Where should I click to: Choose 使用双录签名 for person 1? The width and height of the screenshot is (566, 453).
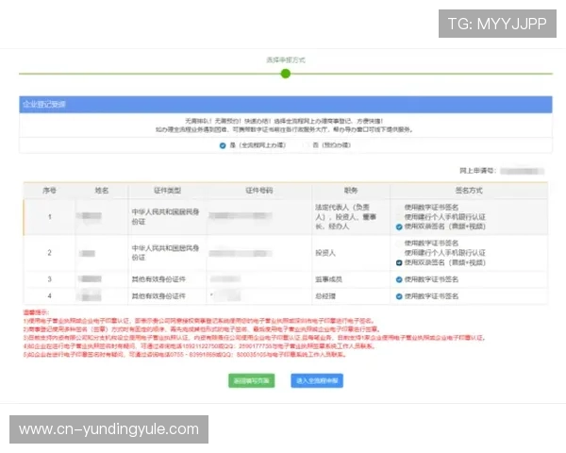click(x=399, y=226)
